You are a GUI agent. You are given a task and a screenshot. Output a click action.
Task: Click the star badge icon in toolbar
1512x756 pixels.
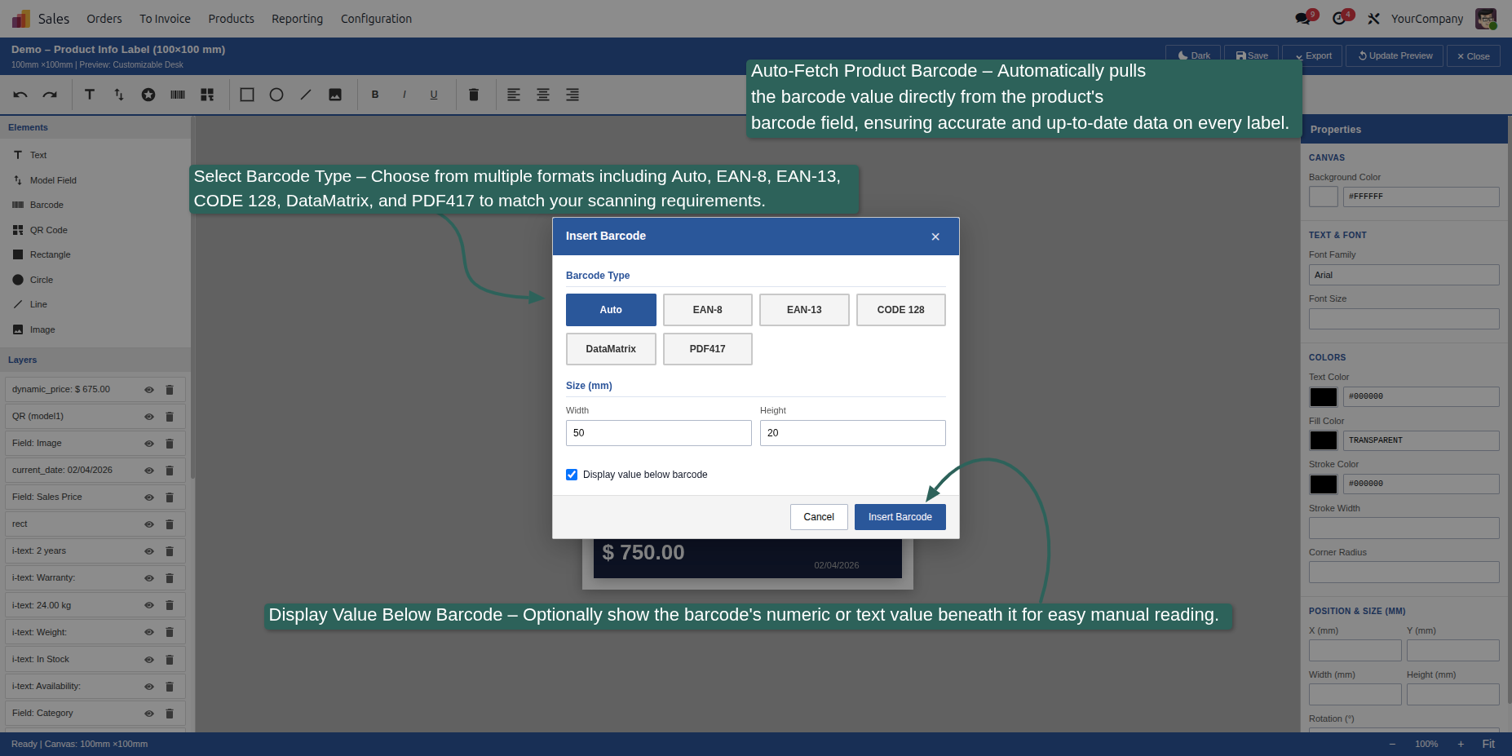[x=148, y=95]
